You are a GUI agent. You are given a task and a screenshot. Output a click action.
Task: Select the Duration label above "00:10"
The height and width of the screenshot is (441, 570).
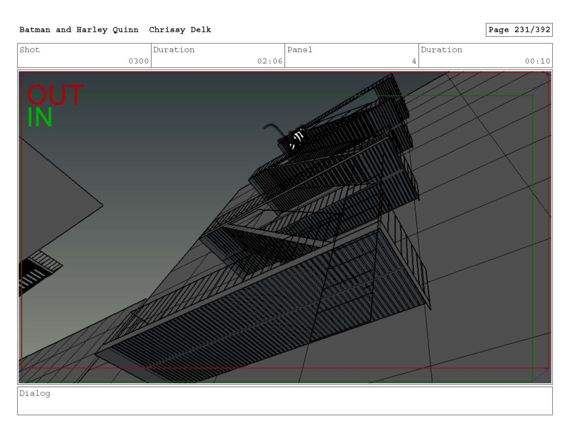(x=441, y=49)
